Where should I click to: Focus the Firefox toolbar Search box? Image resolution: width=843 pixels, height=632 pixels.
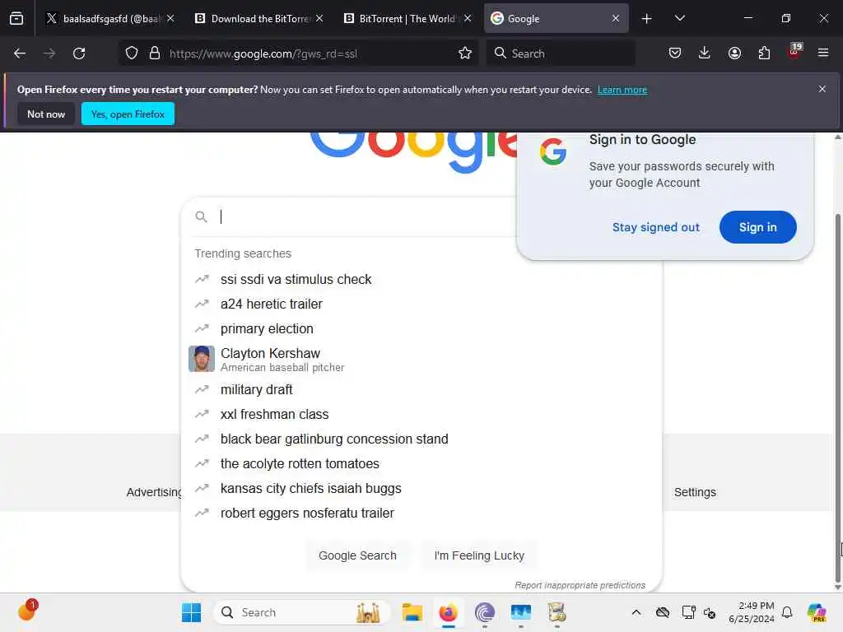click(x=560, y=53)
